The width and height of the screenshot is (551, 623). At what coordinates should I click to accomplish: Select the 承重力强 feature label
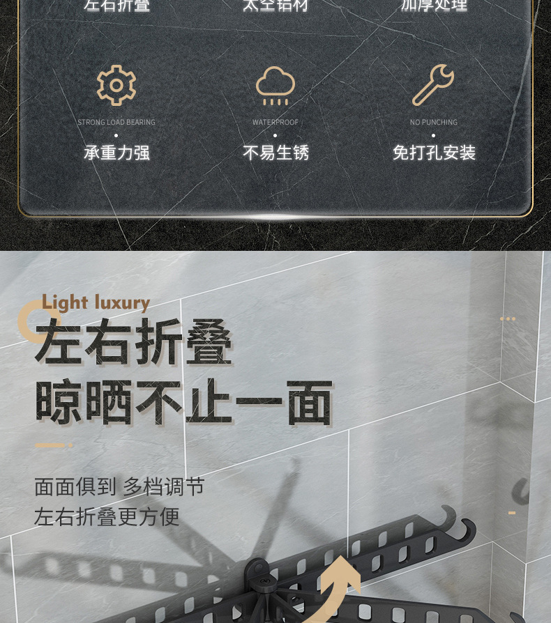(116, 153)
